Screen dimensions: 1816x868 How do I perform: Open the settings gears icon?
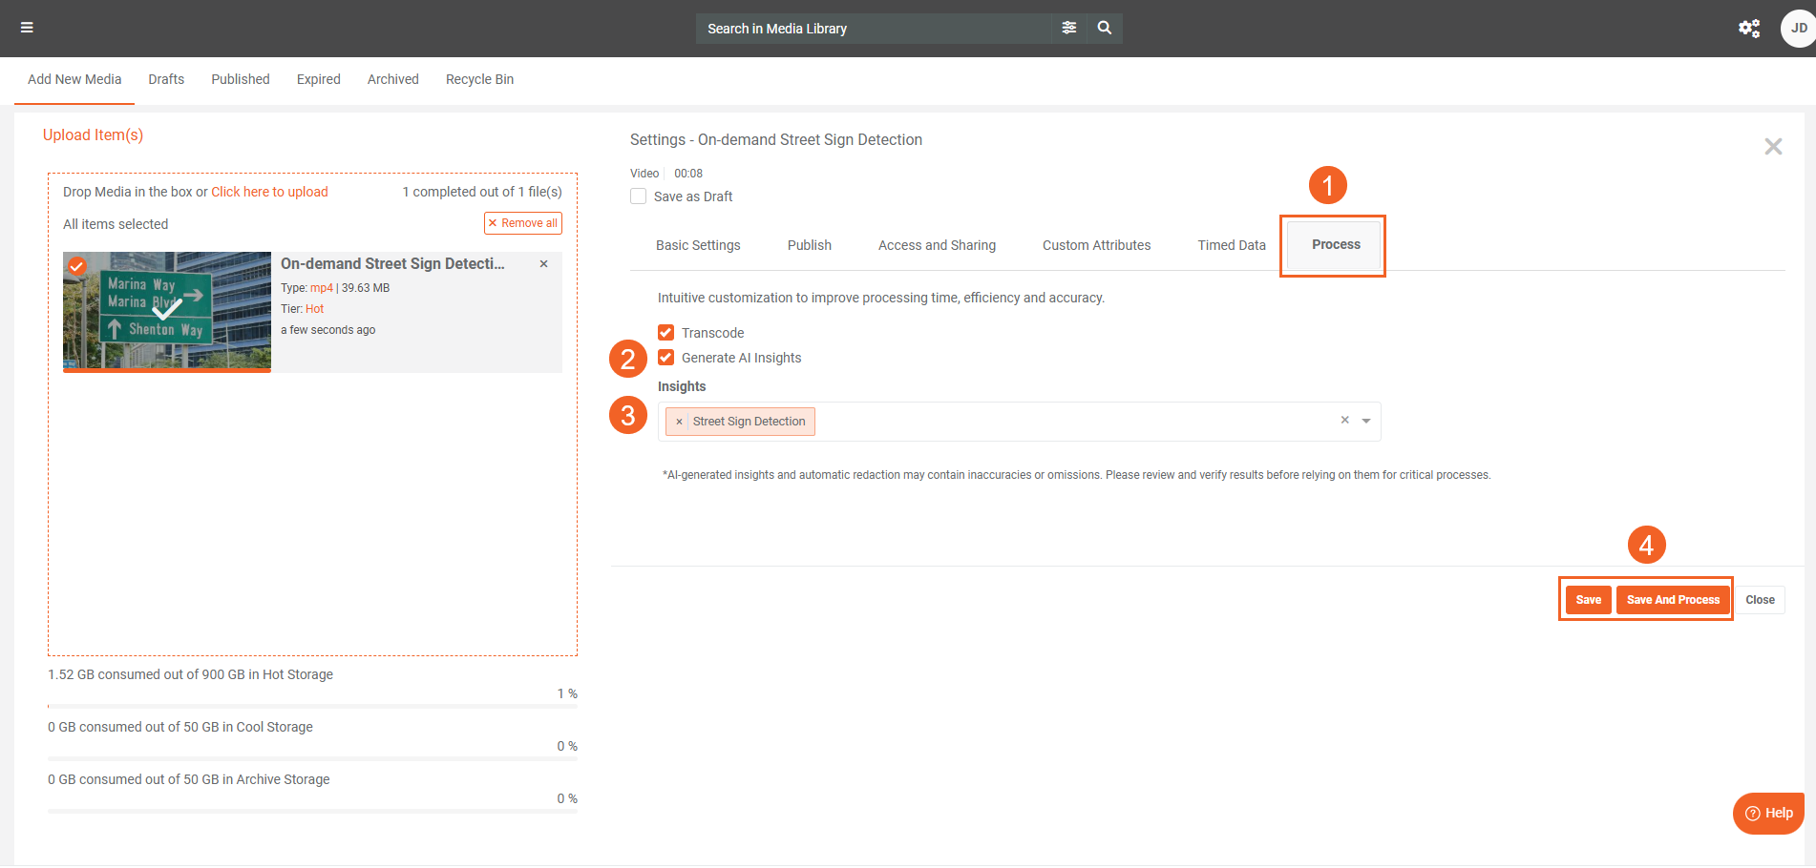point(1748,29)
